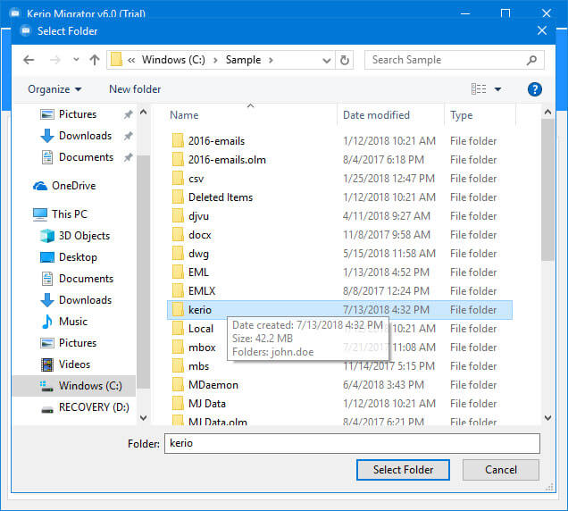
Task: Change view with the view layout icon
Action: 479,88
